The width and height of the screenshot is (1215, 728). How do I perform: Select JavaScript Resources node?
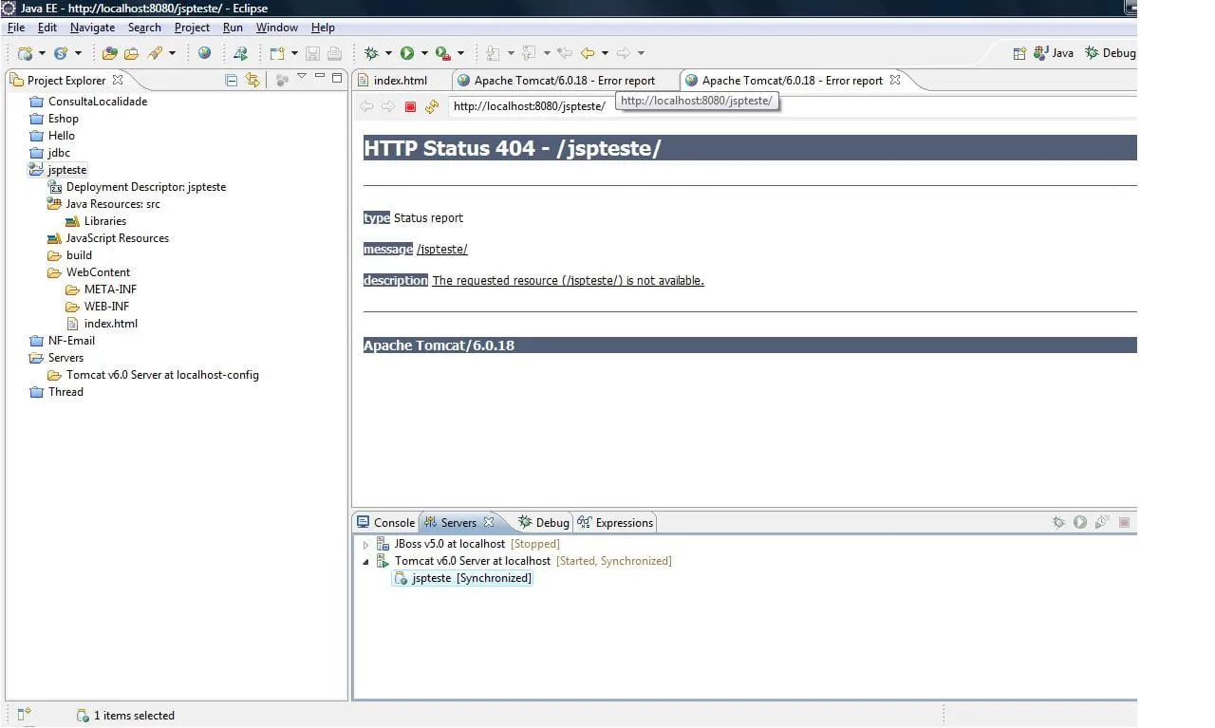pyautogui.click(x=117, y=238)
